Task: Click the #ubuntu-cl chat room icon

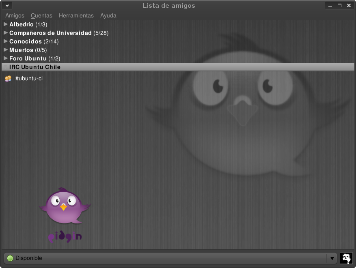Action: click(x=8, y=78)
